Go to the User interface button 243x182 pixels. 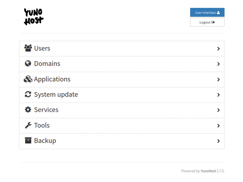(x=207, y=13)
